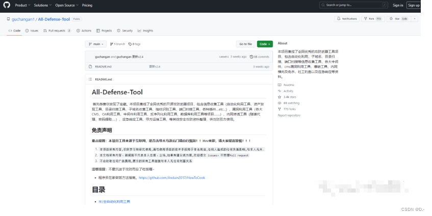Viewport: 432px width, 216px height.
Task: View the 35 commits history link
Action: click(260, 57)
